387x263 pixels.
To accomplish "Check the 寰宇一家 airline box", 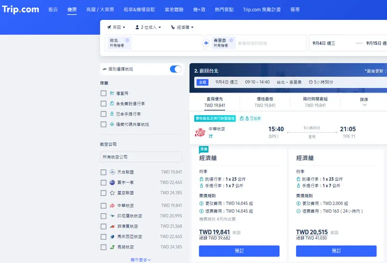I will (104, 182).
